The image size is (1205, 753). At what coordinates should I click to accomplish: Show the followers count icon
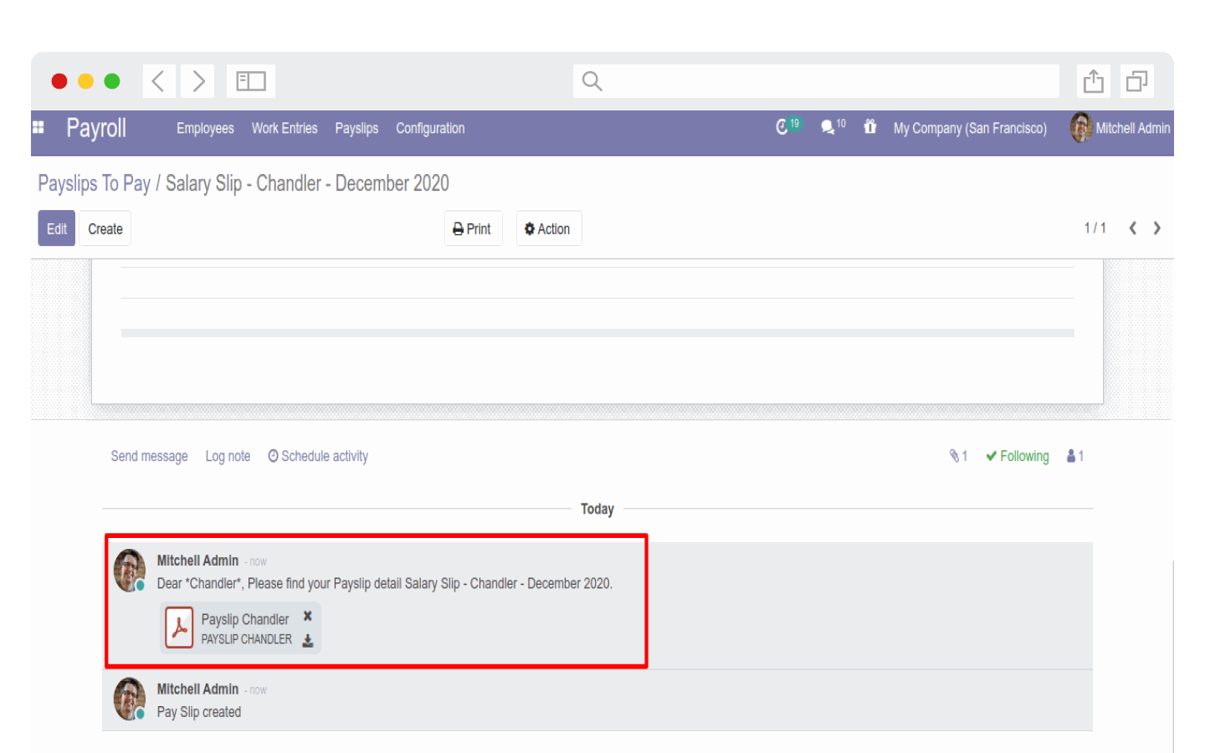[x=1075, y=456]
